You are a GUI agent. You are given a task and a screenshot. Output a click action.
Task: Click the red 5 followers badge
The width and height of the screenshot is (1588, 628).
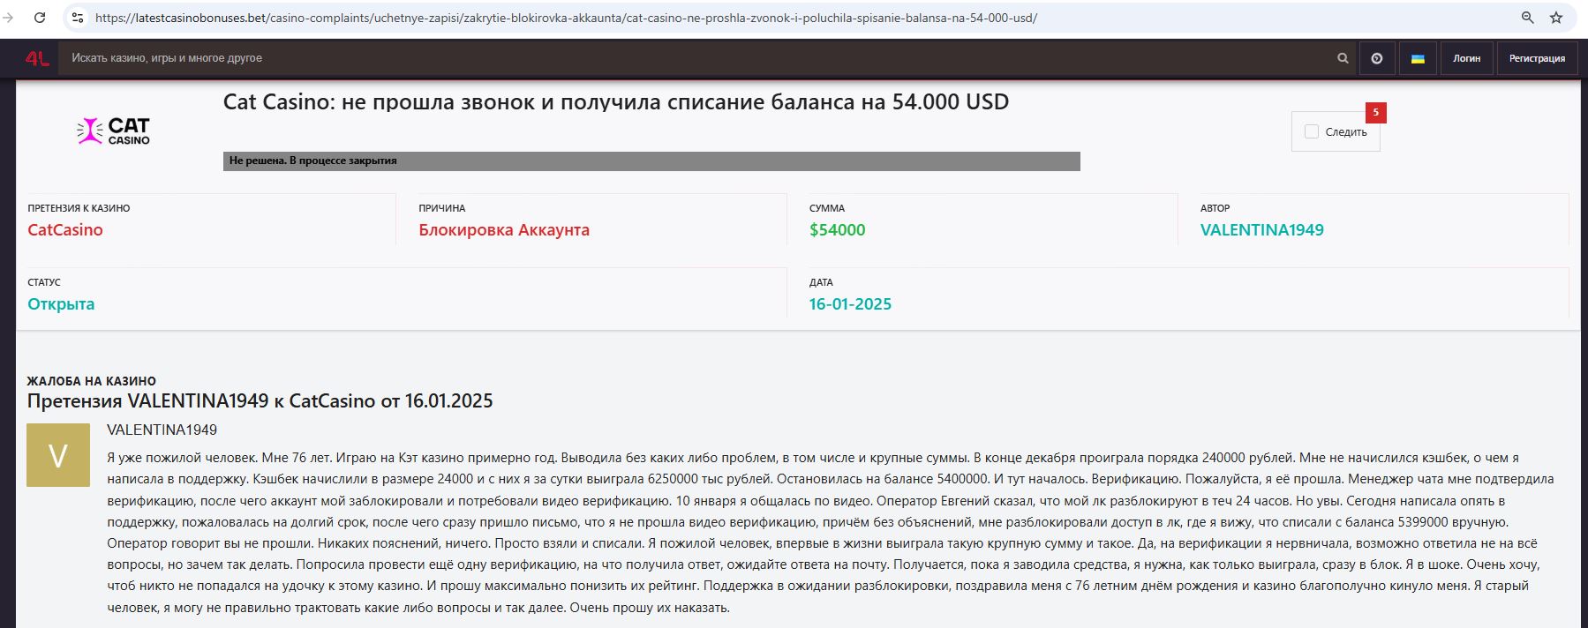(x=1375, y=112)
